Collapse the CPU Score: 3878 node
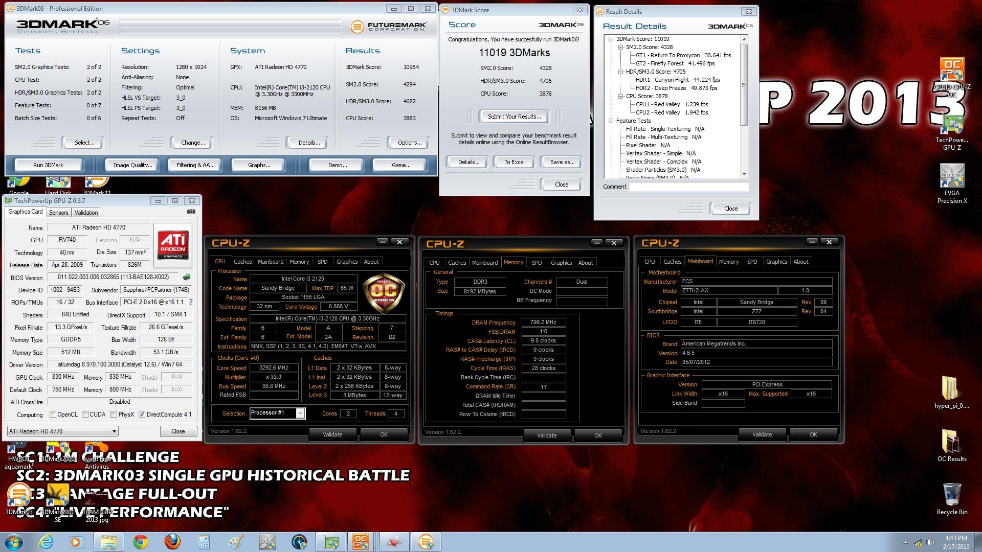 620,96
